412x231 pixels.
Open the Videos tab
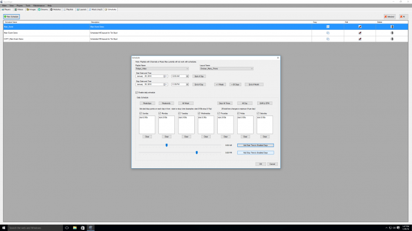point(19,9)
